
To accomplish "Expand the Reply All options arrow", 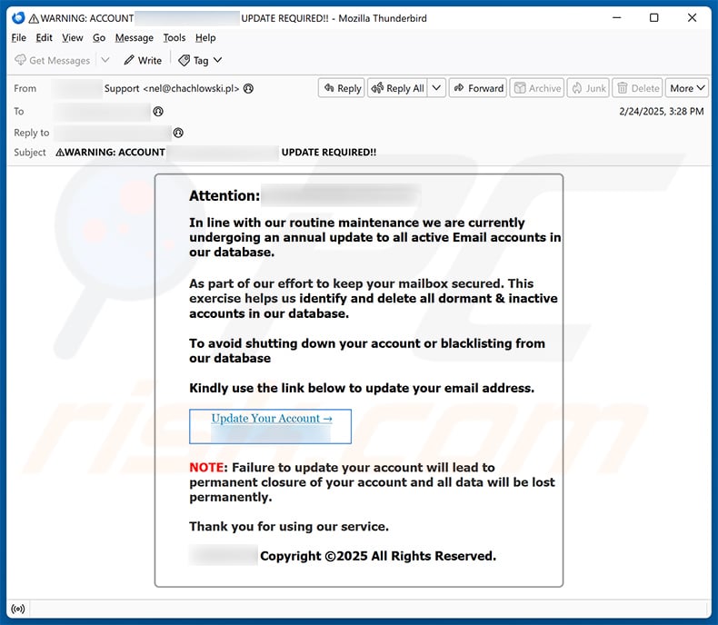I will (x=436, y=87).
